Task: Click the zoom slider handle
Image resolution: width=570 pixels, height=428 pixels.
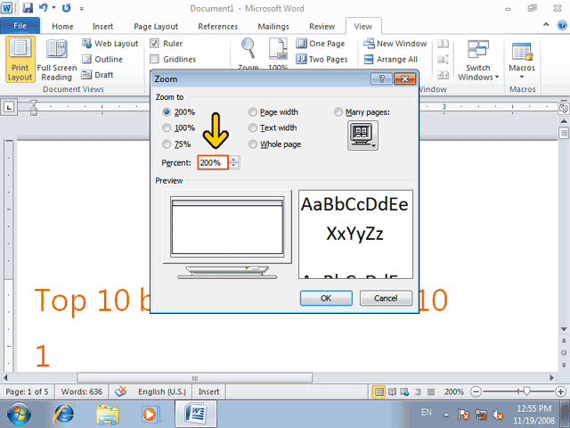Action: pos(526,391)
